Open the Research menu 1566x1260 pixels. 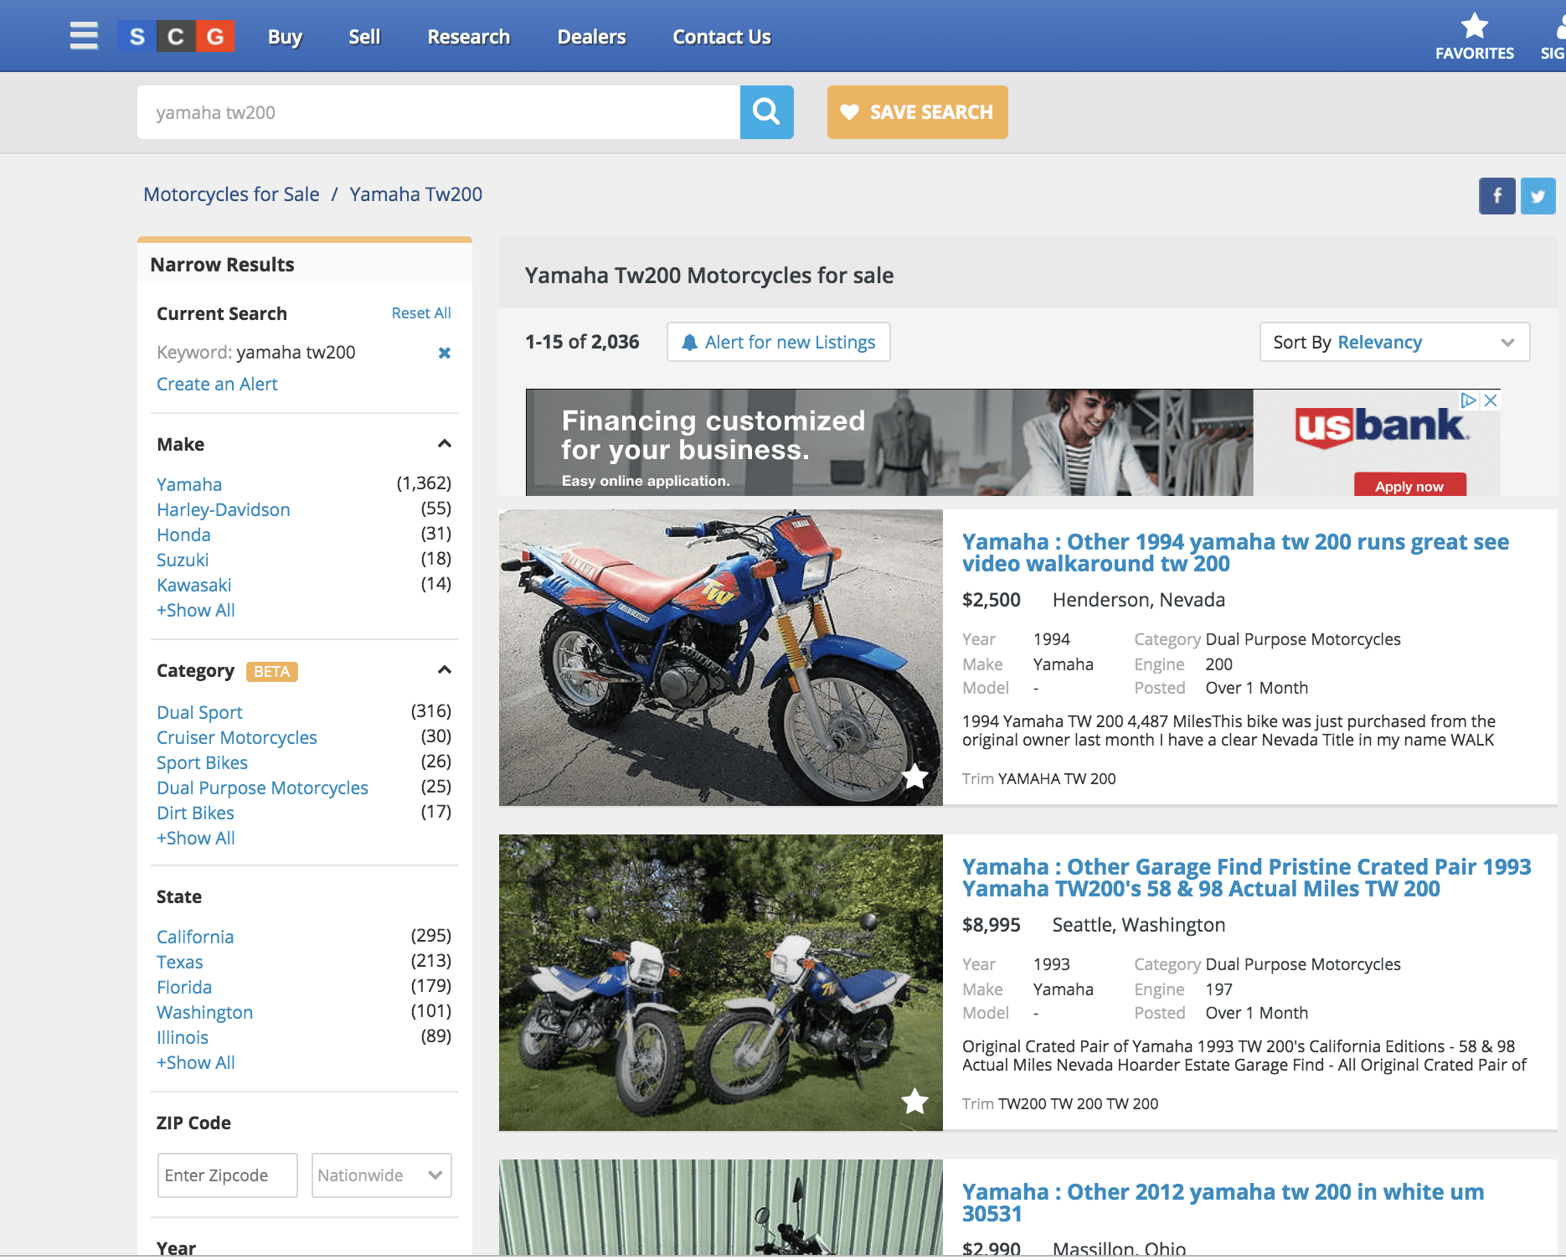point(468,37)
